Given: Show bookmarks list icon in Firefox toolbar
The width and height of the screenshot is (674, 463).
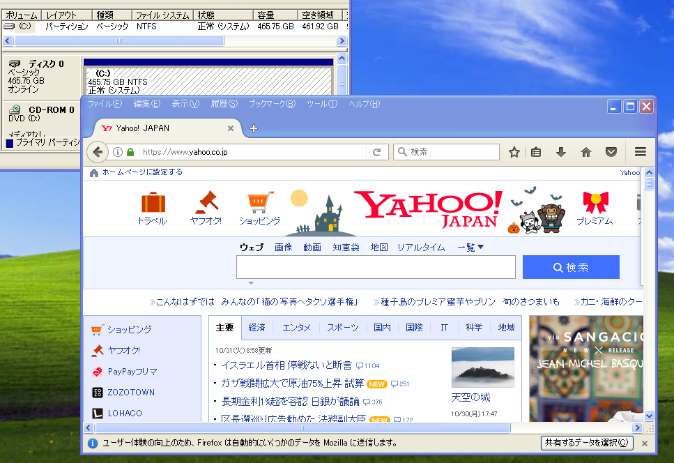Looking at the screenshot, I should click(535, 152).
